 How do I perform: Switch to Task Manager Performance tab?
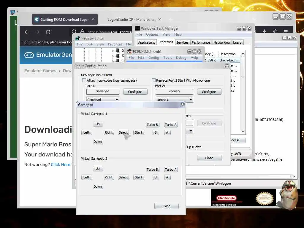pyautogui.click(x=201, y=42)
